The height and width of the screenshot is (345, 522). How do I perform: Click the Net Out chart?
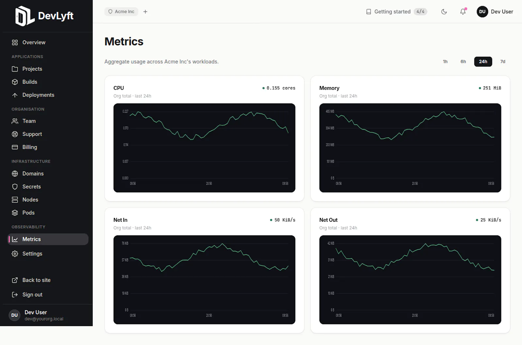tap(410, 280)
